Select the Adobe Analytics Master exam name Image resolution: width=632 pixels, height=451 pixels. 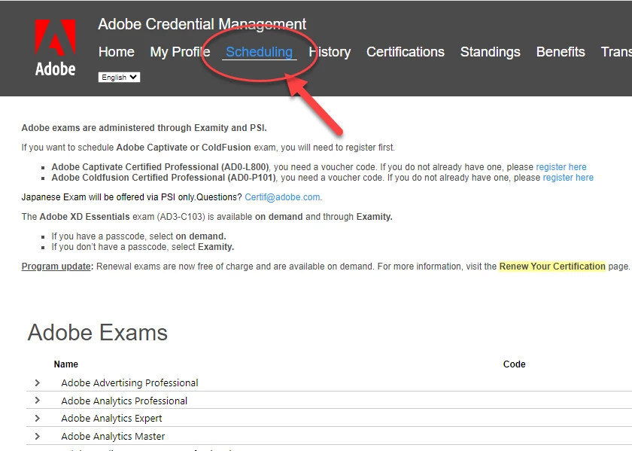[114, 436]
